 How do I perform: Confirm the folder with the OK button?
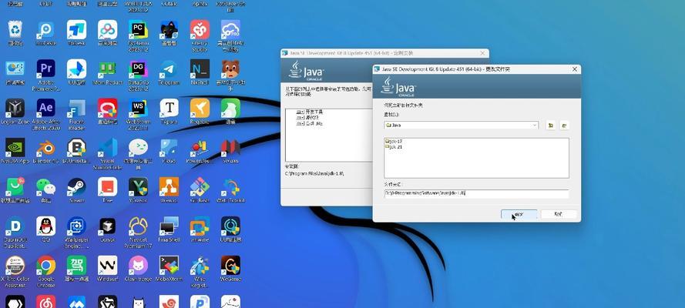pos(519,214)
